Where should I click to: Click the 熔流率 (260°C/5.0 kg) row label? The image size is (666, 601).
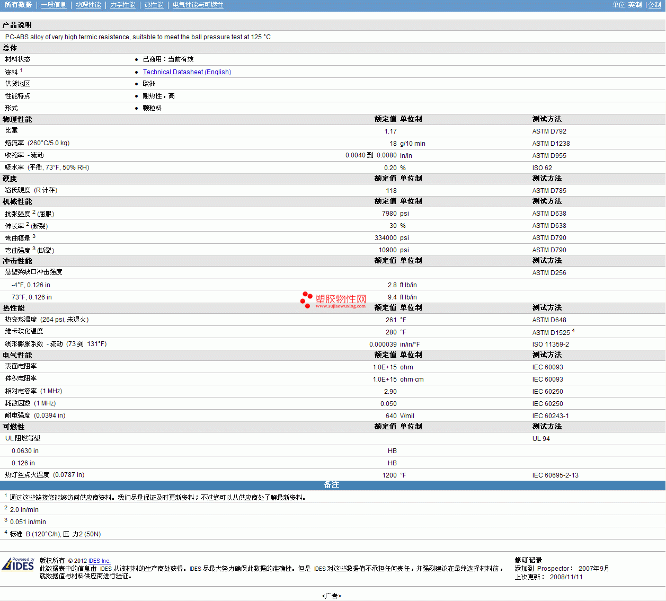pos(38,143)
